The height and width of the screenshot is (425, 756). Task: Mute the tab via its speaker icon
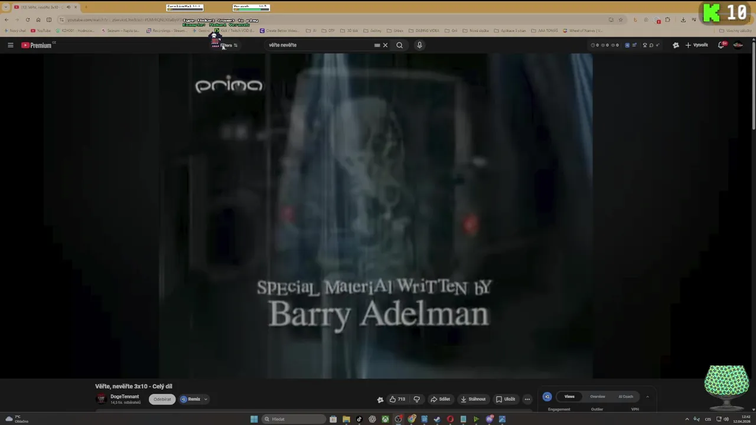(x=68, y=7)
